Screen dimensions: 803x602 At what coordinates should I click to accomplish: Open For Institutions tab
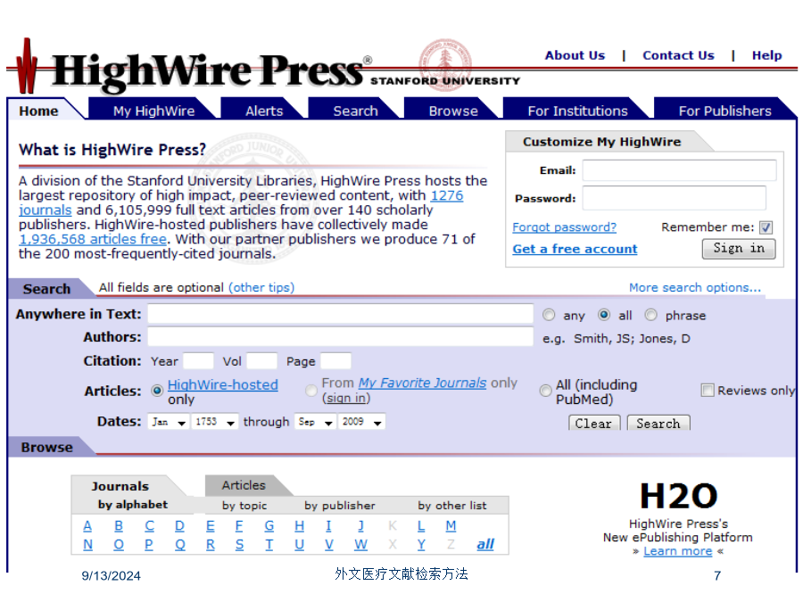577,111
